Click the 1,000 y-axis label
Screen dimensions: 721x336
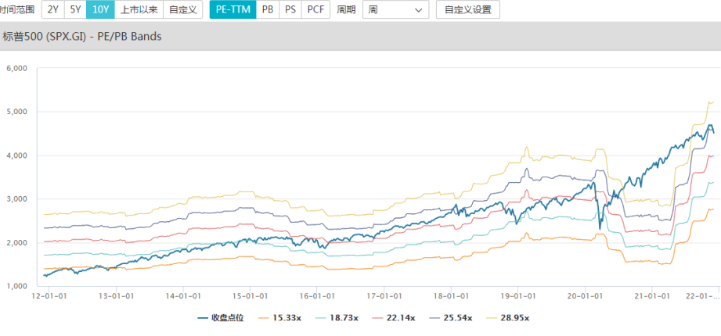[17, 286]
